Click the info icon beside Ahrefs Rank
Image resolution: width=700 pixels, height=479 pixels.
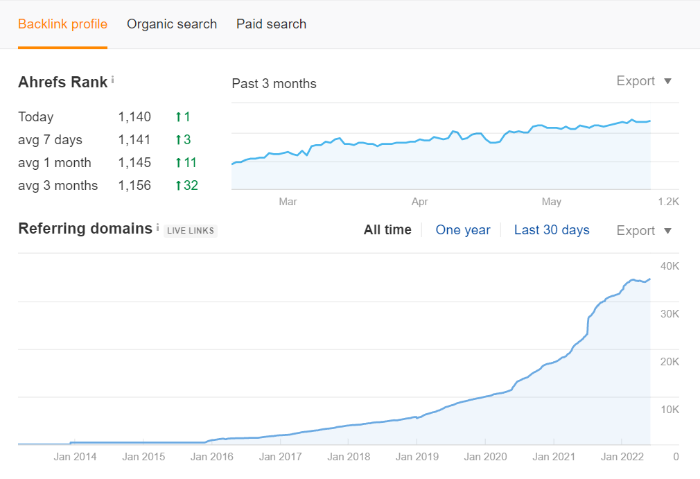click(113, 80)
